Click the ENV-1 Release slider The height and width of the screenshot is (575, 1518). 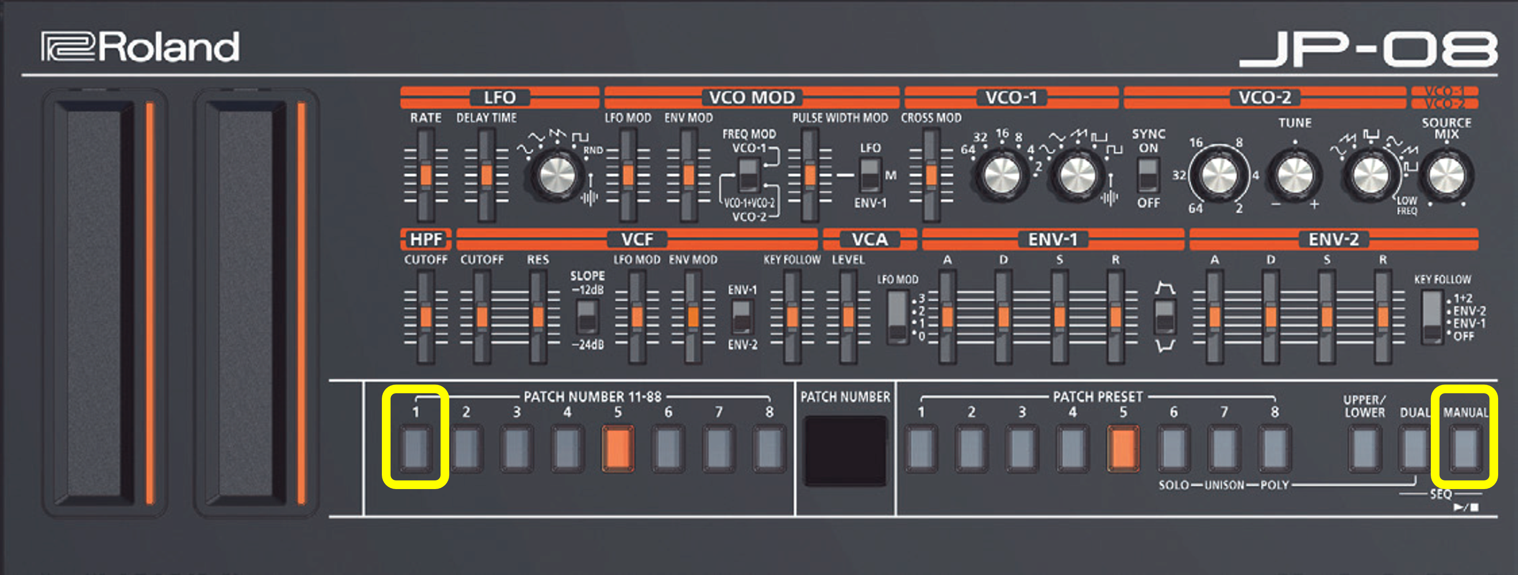point(1115,316)
